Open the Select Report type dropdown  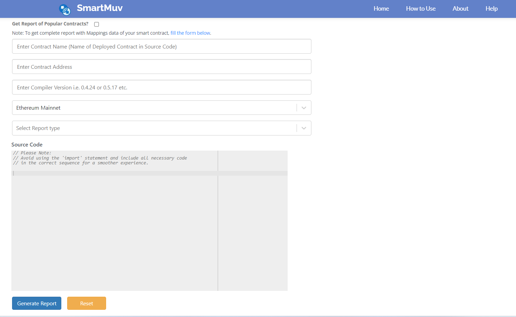(162, 128)
